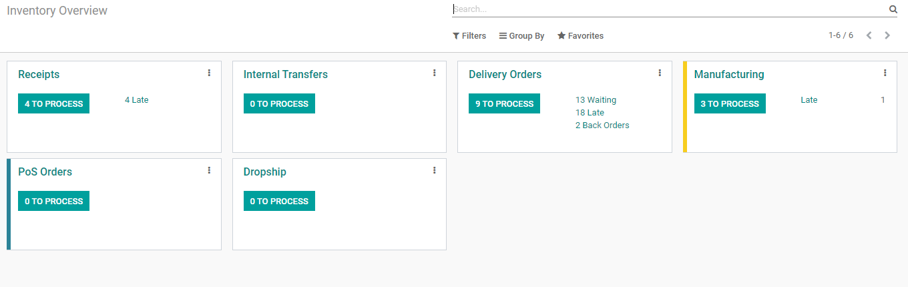Image resolution: width=908 pixels, height=287 pixels.
Task: Go to next page arrow
Action: pyautogui.click(x=887, y=35)
